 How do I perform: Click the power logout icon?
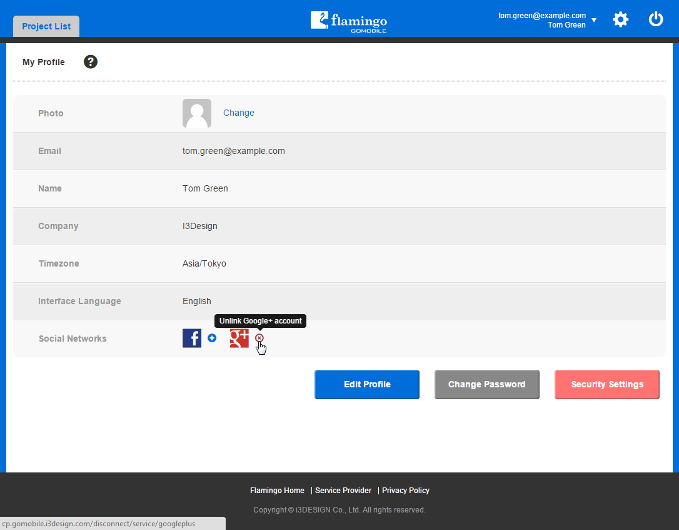(x=656, y=19)
